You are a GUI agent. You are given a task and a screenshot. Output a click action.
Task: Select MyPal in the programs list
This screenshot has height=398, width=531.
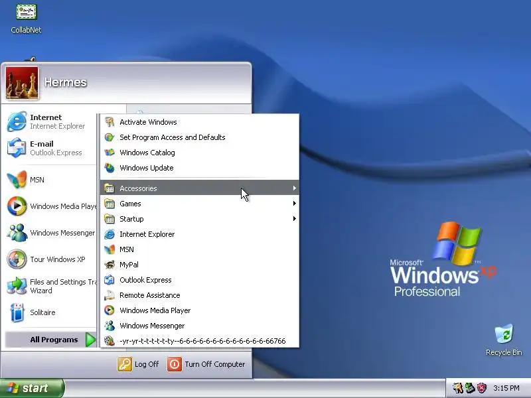(200, 265)
